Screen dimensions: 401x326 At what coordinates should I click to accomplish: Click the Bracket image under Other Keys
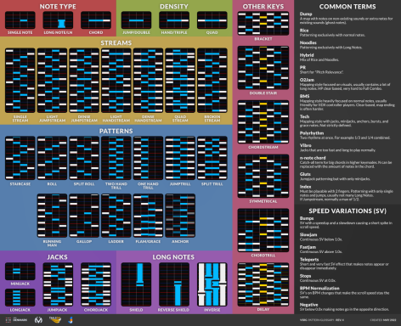263,24
